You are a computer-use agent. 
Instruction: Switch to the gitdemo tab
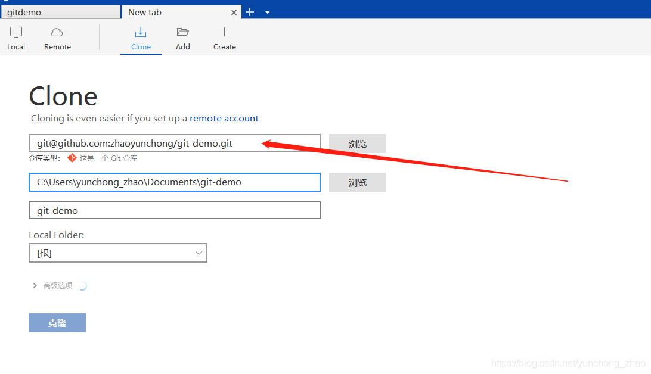pyautogui.click(x=61, y=12)
